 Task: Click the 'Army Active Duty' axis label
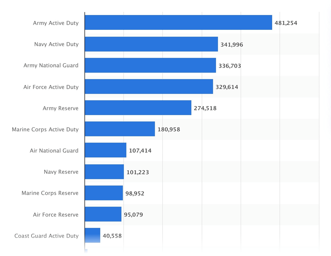(x=56, y=23)
